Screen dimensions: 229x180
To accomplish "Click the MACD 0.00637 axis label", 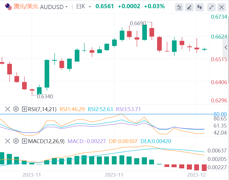I will point(217,151).
